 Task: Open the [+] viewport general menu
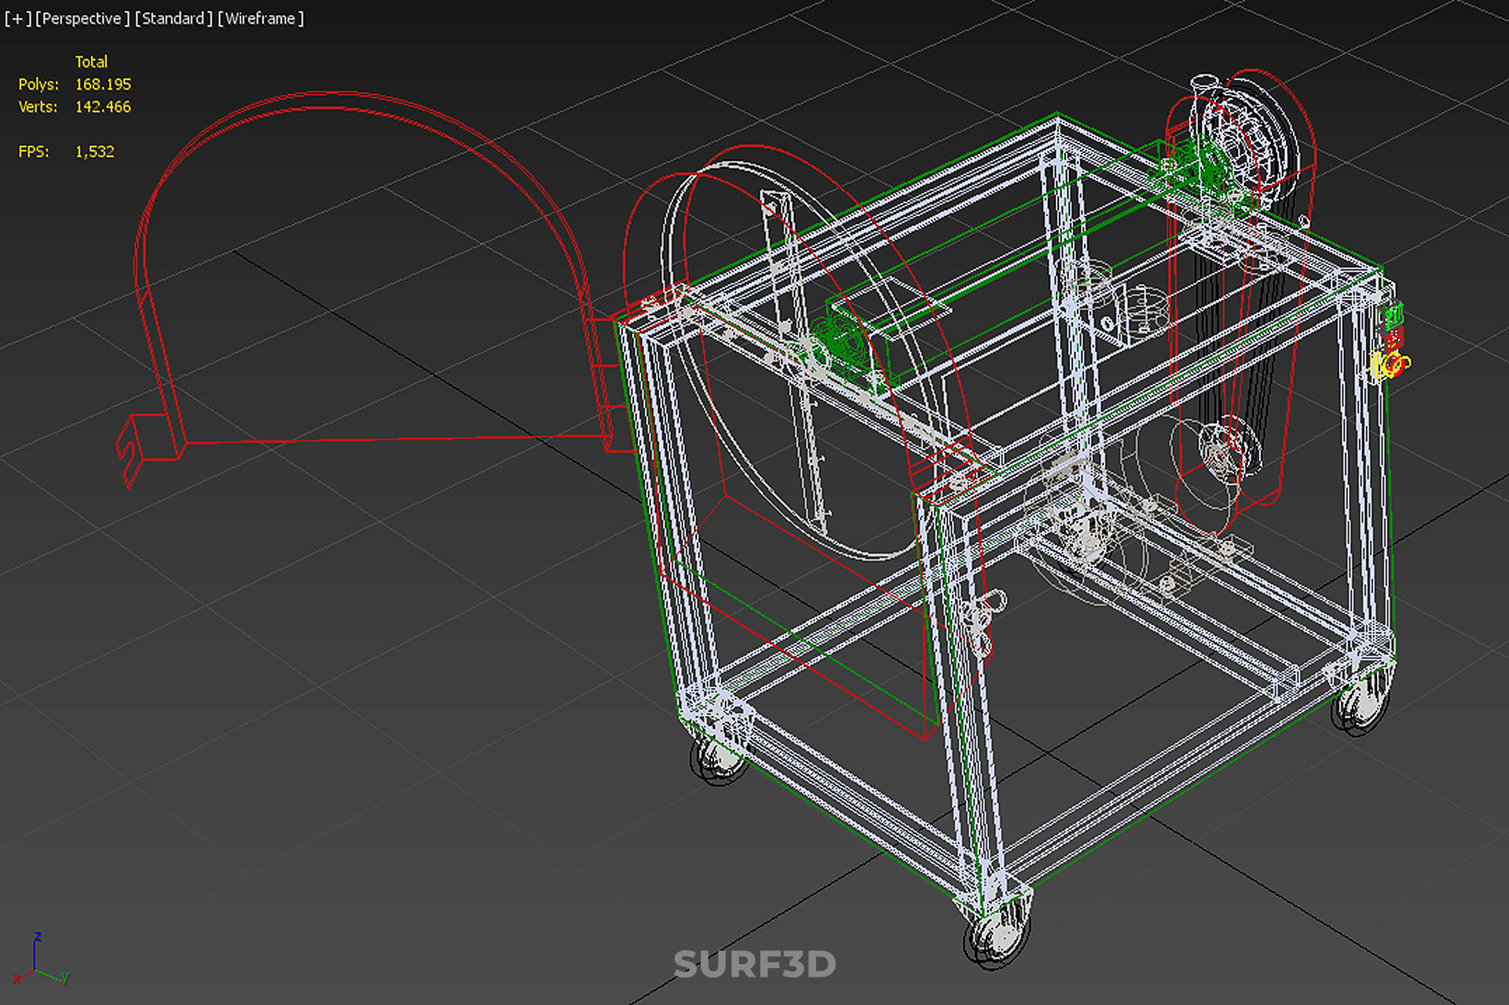pyautogui.click(x=18, y=18)
